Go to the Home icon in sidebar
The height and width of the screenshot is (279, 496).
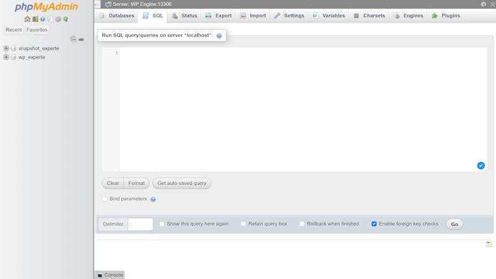click(x=27, y=19)
